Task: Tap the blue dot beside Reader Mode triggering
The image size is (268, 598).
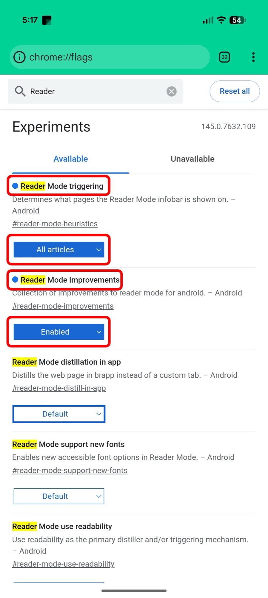Action: (15, 186)
